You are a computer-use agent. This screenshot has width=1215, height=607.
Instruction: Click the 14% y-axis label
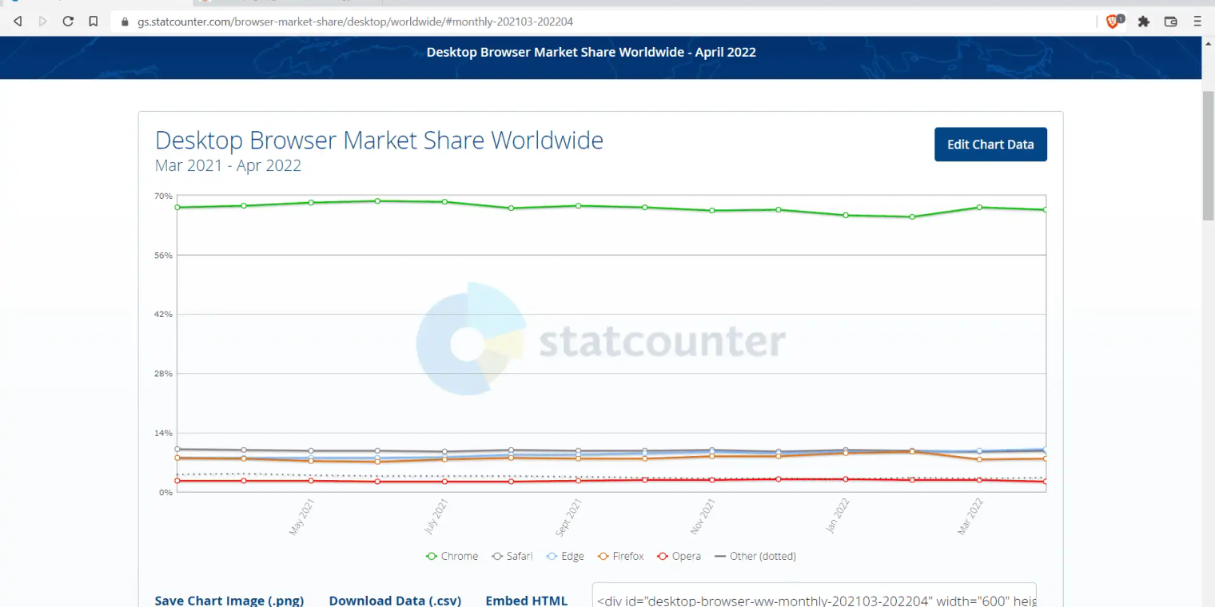point(163,433)
